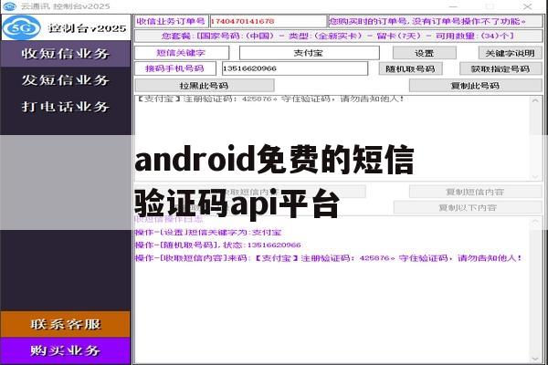Screen dimensions: 548x365
Task: Click the 5G cloud logo icon
Action: (x=21, y=27)
